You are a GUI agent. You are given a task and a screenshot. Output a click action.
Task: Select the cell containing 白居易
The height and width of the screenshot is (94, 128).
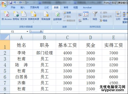pos(21,77)
